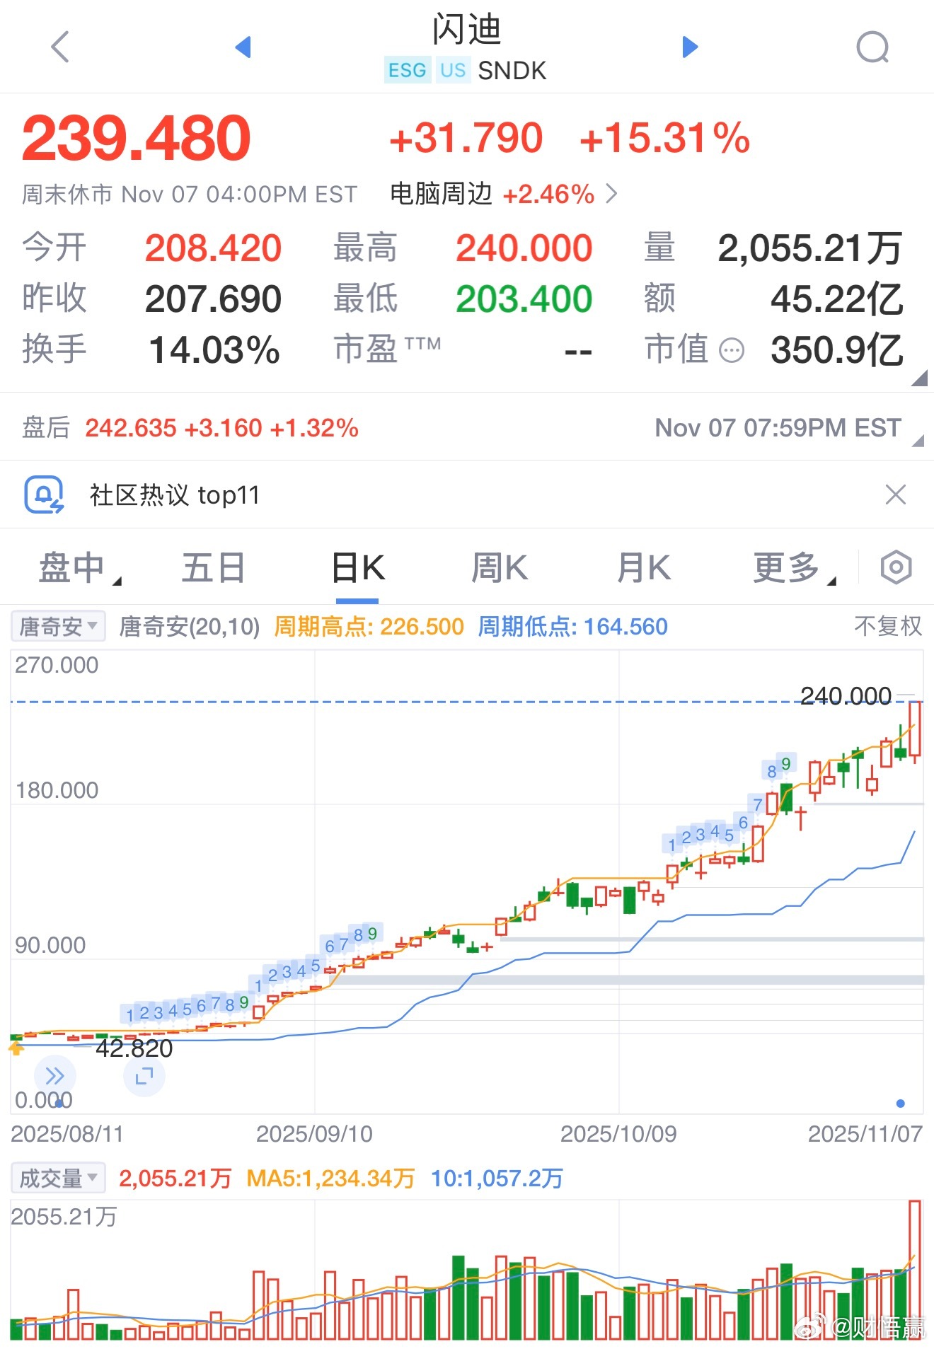Open search with magnifier icon
Image resolution: width=934 pixels, height=1349 pixels.
872,47
